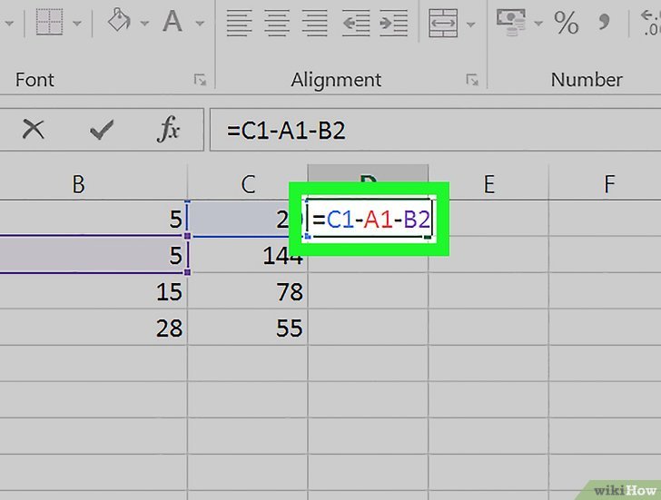Viewport: 661px width, 500px height.
Task: Open Font settings dialog launcher
Action: [x=200, y=79]
